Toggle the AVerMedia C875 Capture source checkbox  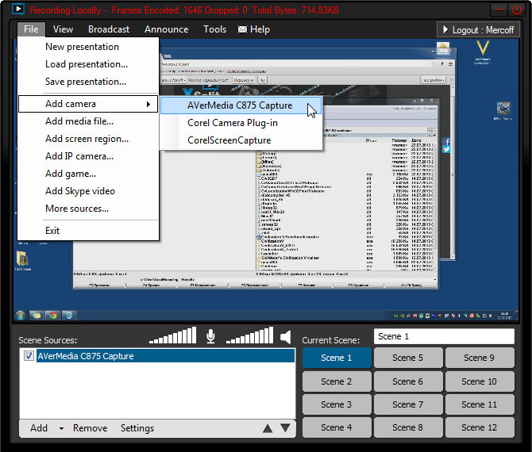coord(29,356)
